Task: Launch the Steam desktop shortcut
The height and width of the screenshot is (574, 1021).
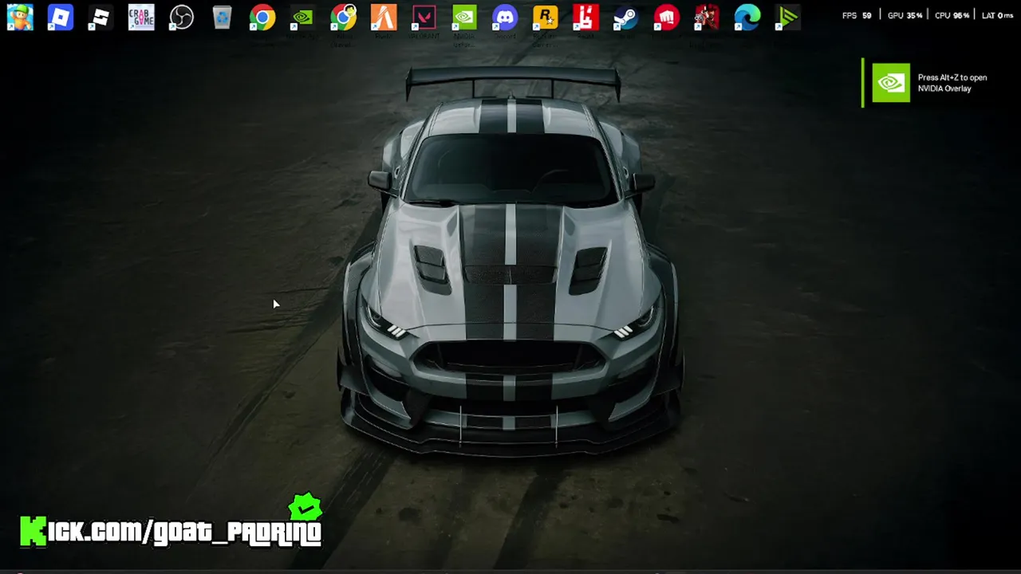Action: [626, 17]
